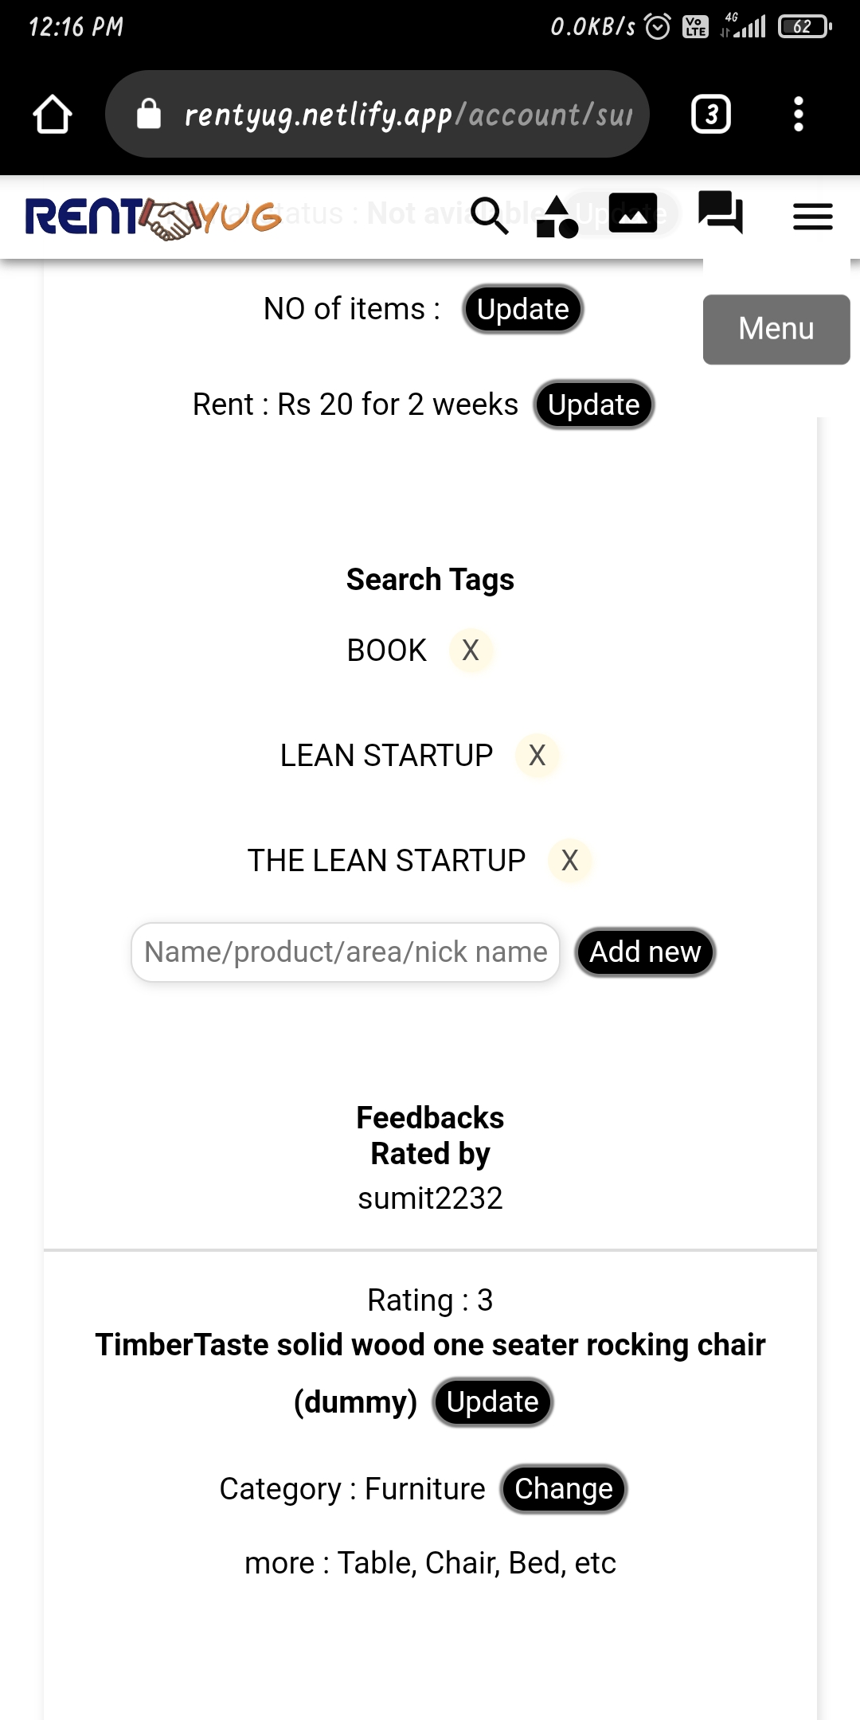The height and width of the screenshot is (1720, 860).
Task: Change the Furniture category
Action: click(x=564, y=1489)
